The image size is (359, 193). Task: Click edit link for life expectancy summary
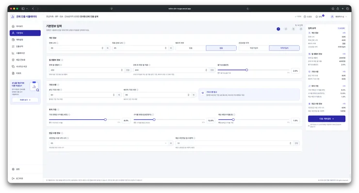click(343, 72)
